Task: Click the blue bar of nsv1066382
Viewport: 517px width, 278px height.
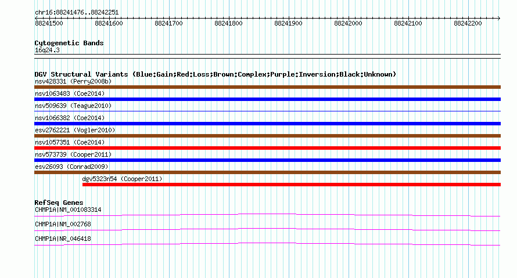Action: pos(267,124)
